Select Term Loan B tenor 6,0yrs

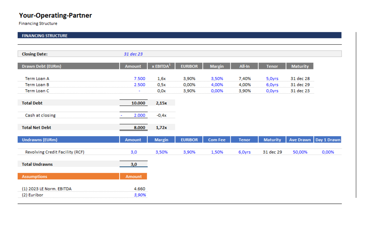tap(272, 85)
